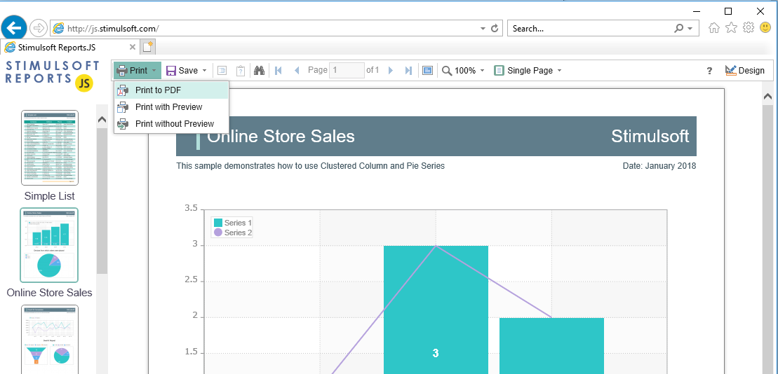Click the Stimulsoft Reports JS logo

(52, 76)
